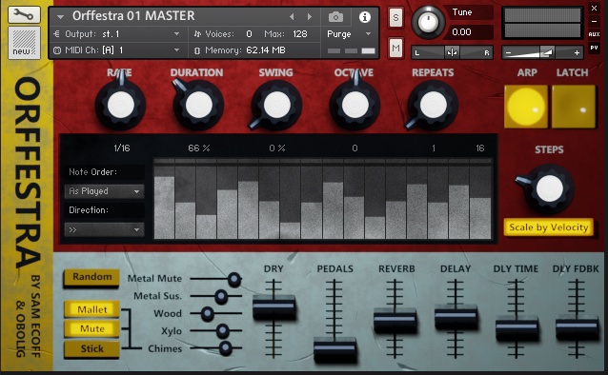The image size is (608, 375).
Task: Open the Direction dropdown
Action: point(104,229)
